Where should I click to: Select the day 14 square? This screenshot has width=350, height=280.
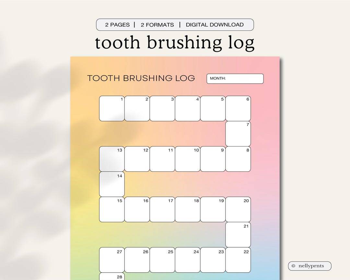point(111,184)
